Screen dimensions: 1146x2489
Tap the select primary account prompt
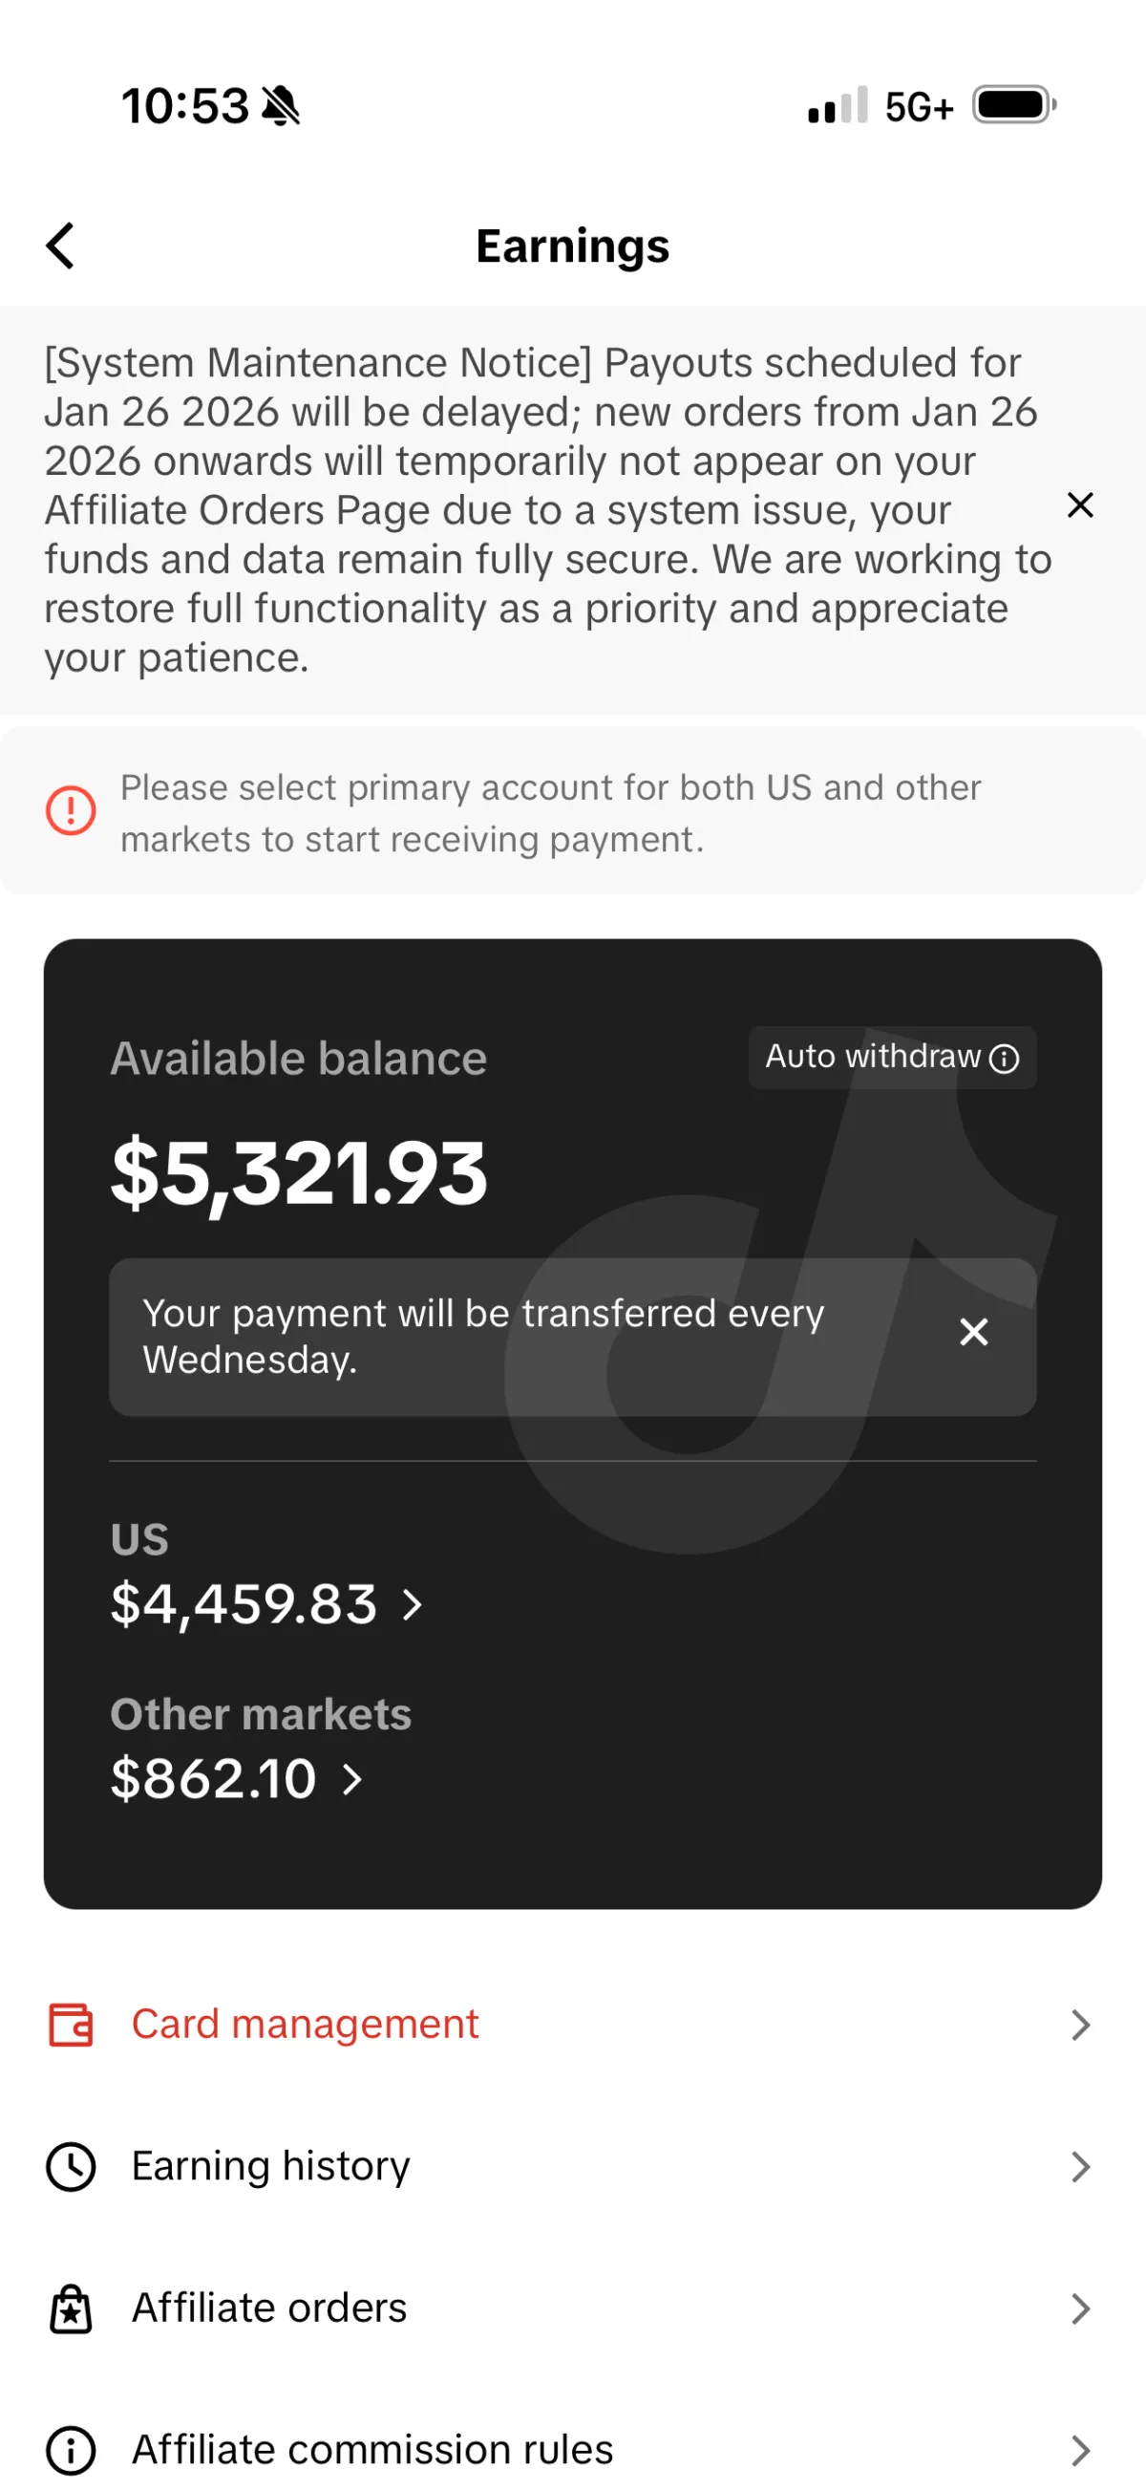[550, 813]
